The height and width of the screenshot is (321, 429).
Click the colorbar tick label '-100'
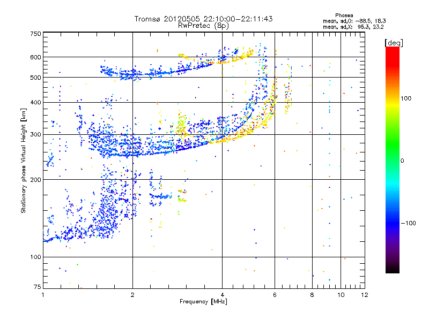point(408,223)
